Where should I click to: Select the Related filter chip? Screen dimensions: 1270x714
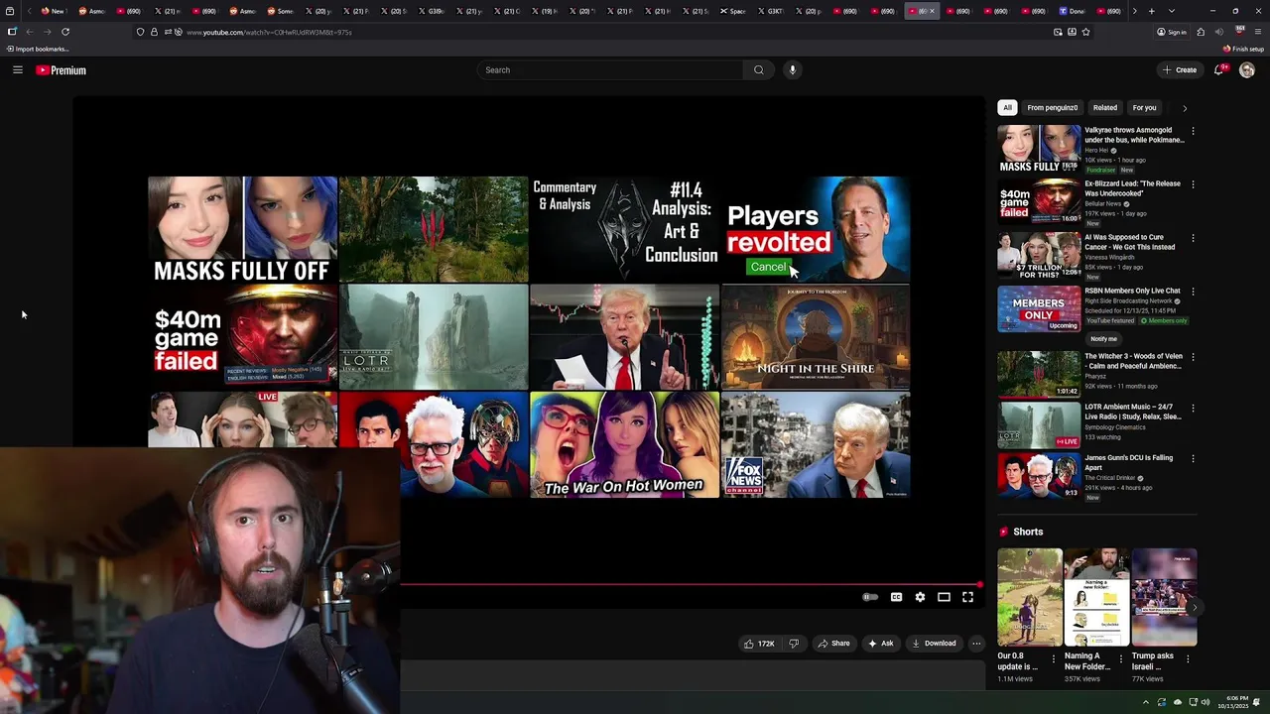1105,107
